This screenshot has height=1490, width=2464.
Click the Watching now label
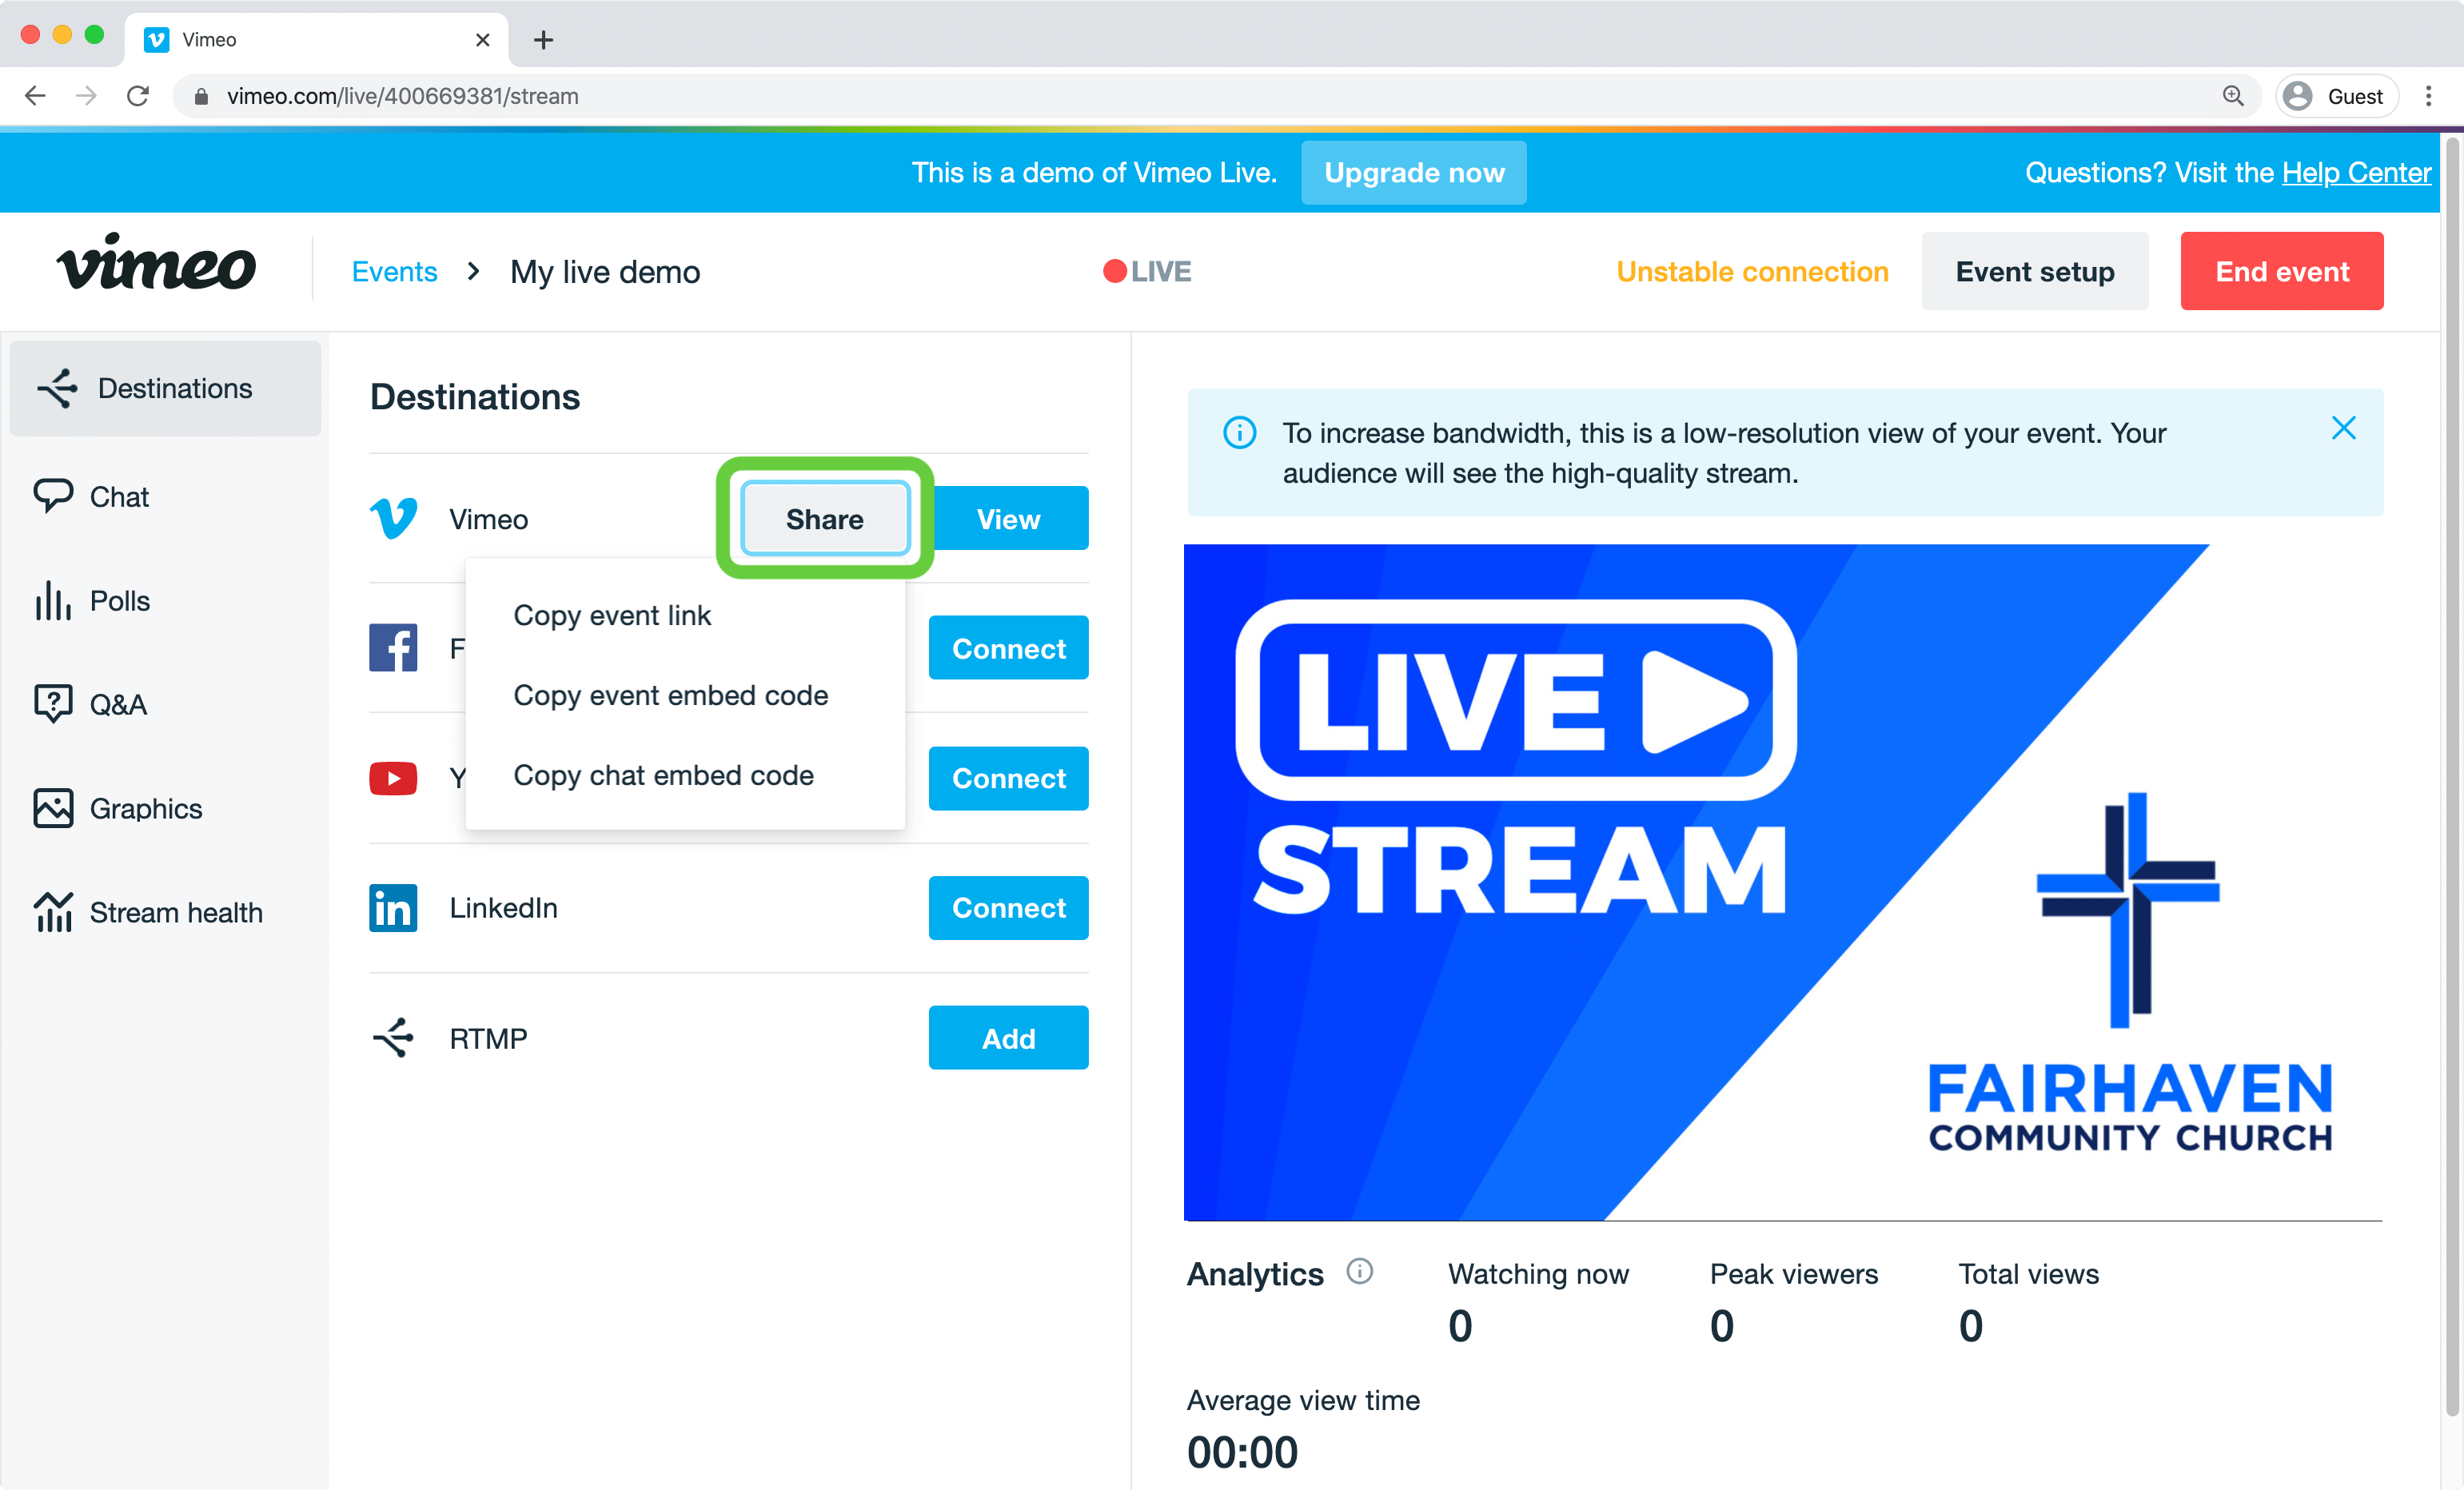(1538, 1273)
